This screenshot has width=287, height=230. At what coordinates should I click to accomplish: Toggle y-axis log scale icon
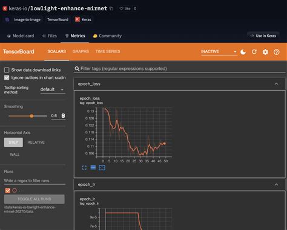tap(93, 168)
